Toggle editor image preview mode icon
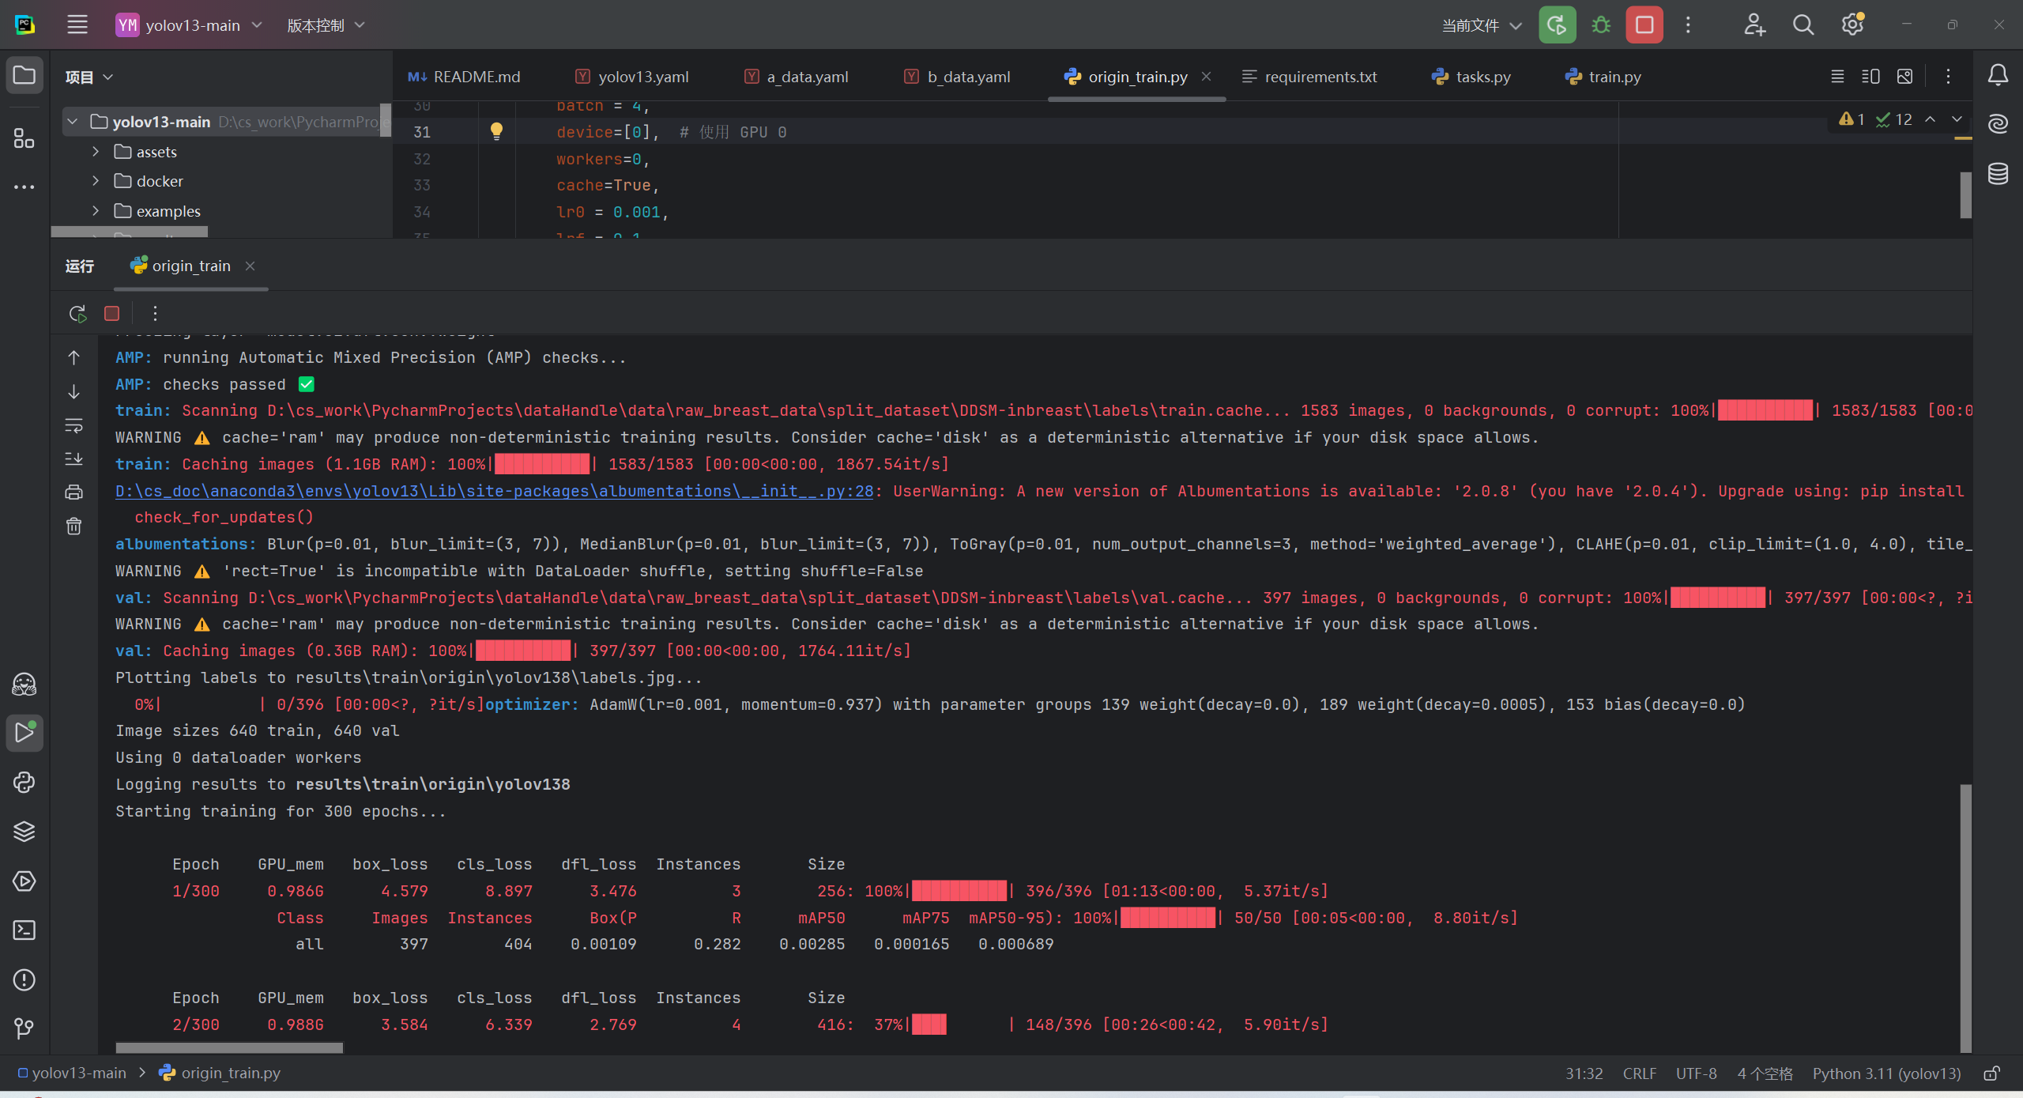The height and width of the screenshot is (1098, 2023). click(1904, 76)
